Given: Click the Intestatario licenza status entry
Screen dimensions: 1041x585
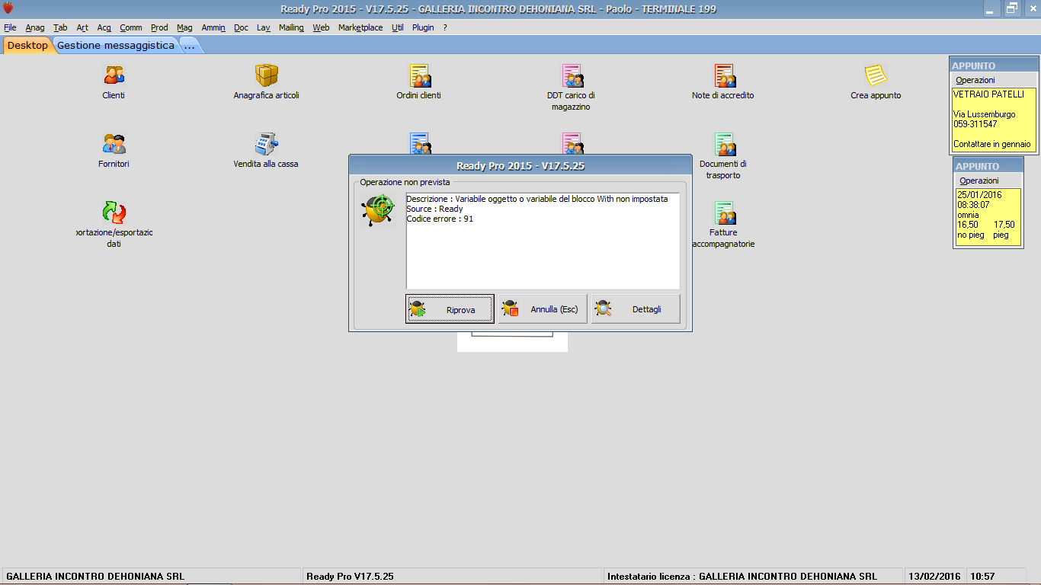Looking at the screenshot, I should pos(742,577).
